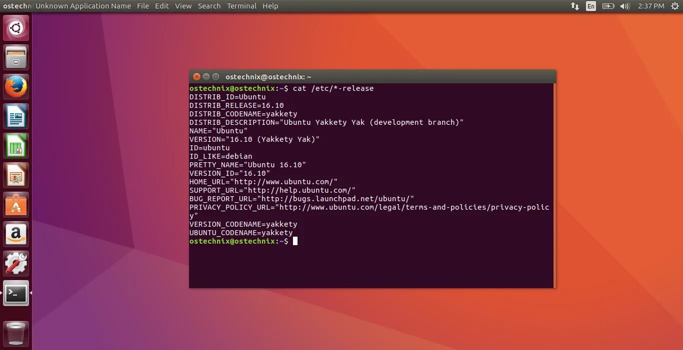Click the SUPPORT_URL help.ubuntu.com text
This screenshot has height=350, width=683.
[272, 190]
